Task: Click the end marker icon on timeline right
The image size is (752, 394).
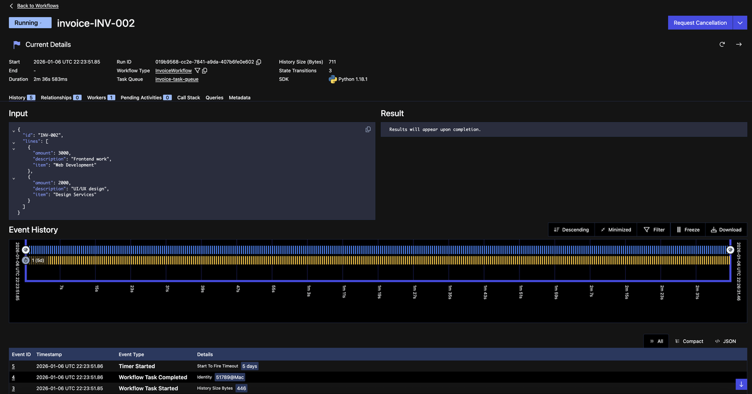Action: tap(730, 250)
